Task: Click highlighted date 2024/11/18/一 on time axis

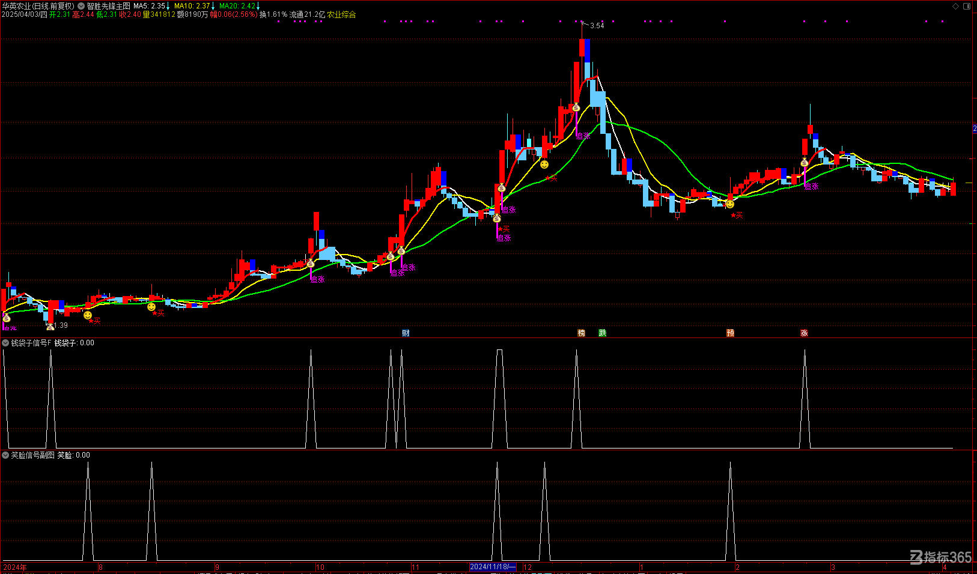Action: (x=493, y=567)
